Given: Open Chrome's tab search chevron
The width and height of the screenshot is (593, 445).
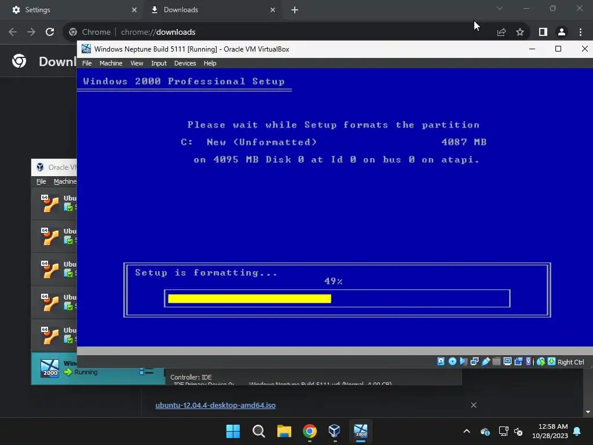Looking at the screenshot, I should (x=500, y=8).
